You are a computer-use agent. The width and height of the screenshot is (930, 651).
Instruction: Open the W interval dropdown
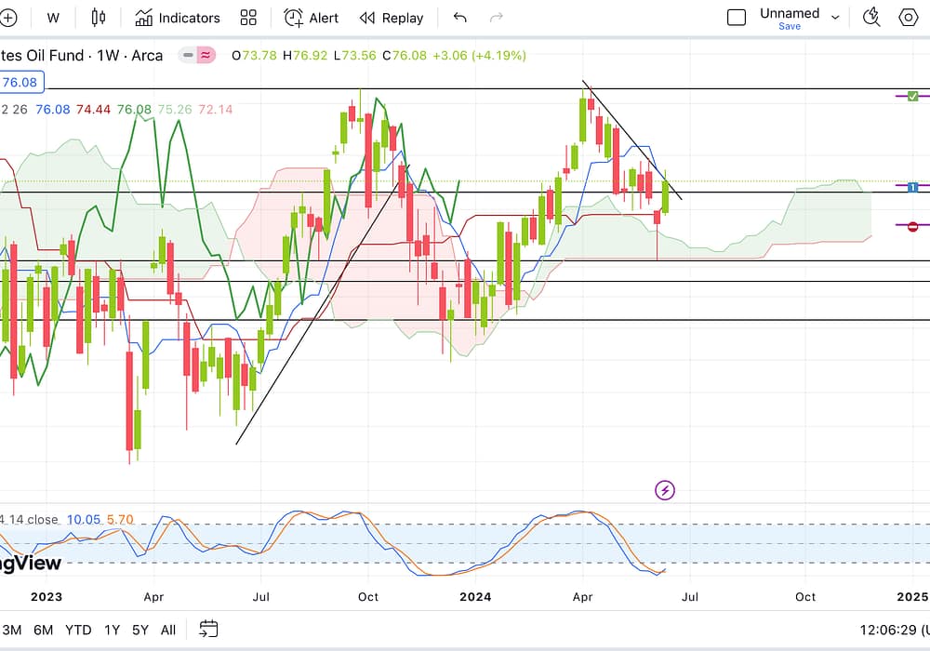point(53,18)
